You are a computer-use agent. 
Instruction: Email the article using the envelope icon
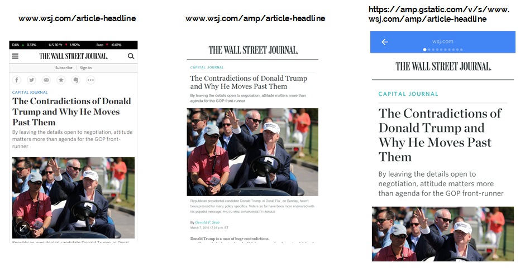[46, 80]
